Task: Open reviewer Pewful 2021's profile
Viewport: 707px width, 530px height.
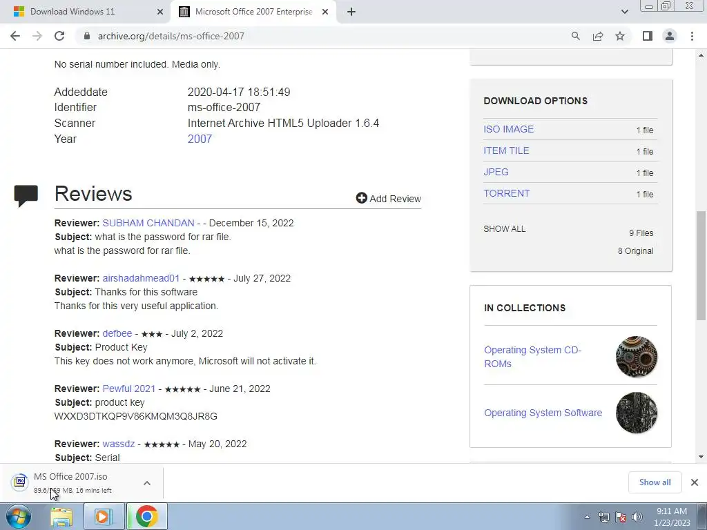Action: [129, 389]
